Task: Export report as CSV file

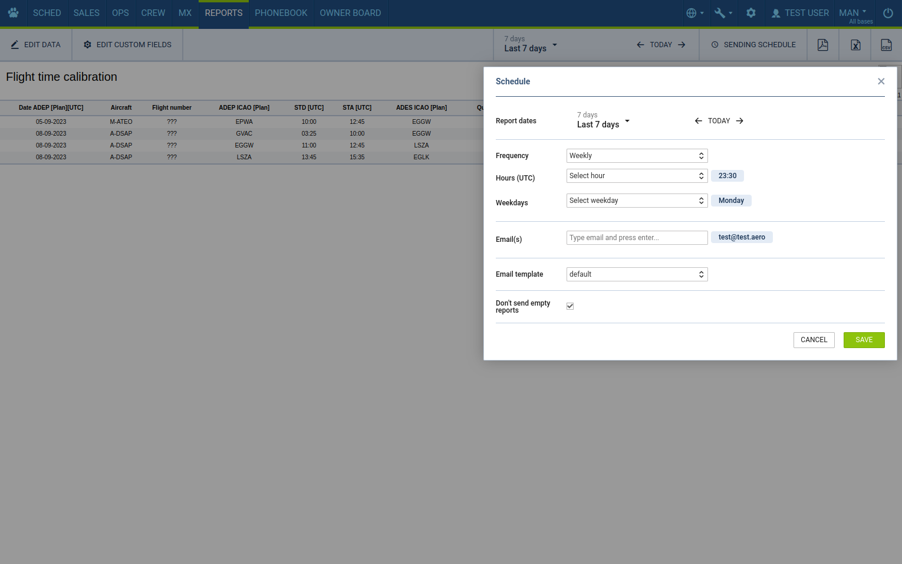Action: click(886, 45)
